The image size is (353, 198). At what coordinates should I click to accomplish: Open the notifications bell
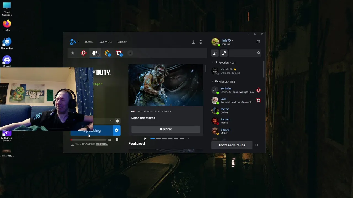[201, 42]
